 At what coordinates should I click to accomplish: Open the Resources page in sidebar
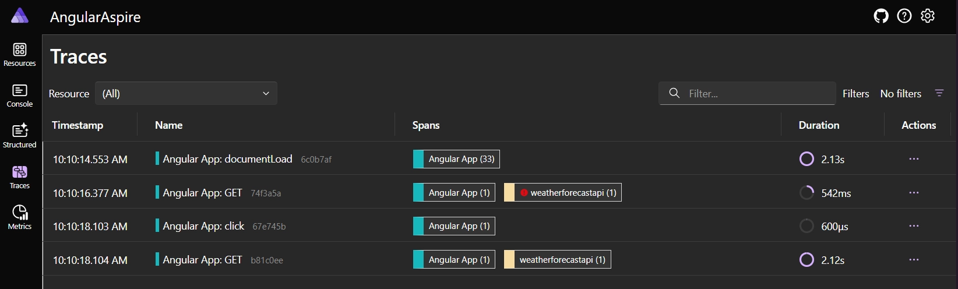tap(20, 55)
